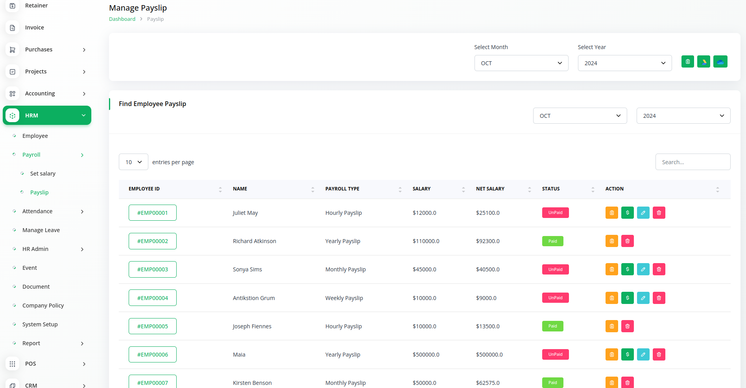This screenshot has height=388, width=746.
Task: Open Set salary in the sidebar
Action: pos(43,174)
